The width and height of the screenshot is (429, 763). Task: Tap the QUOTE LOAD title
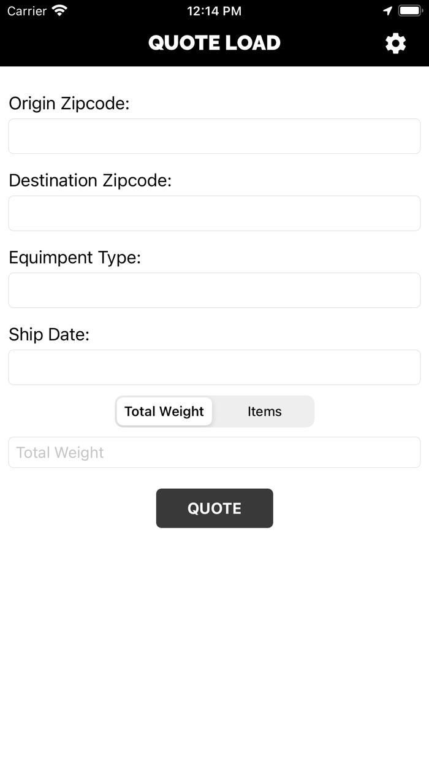(x=214, y=43)
